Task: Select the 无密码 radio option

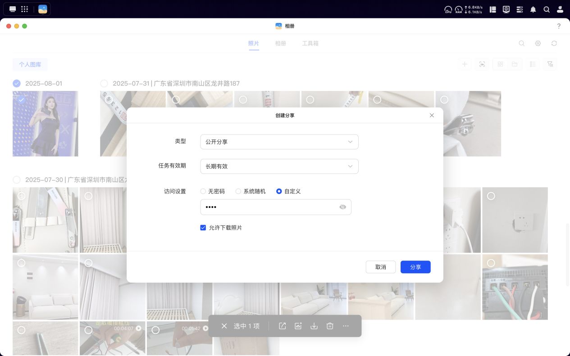Action: [x=203, y=191]
